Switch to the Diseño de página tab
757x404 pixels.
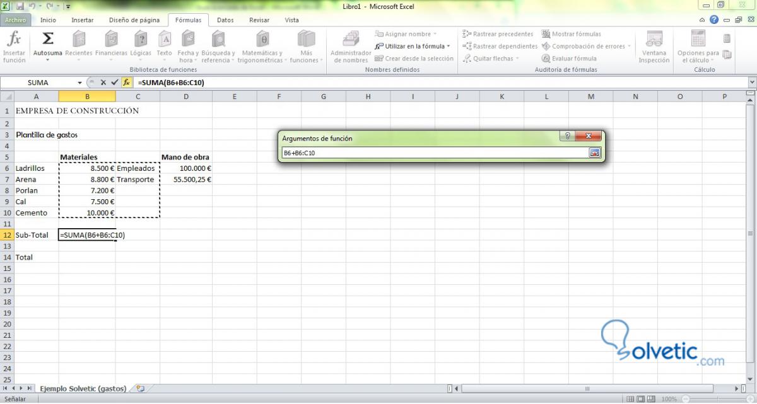pos(134,20)
